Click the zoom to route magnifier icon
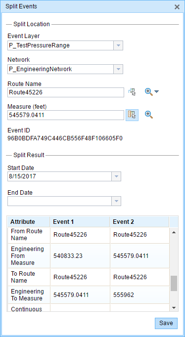The width and height of the screenshot is (185, 337). (149, 92)
